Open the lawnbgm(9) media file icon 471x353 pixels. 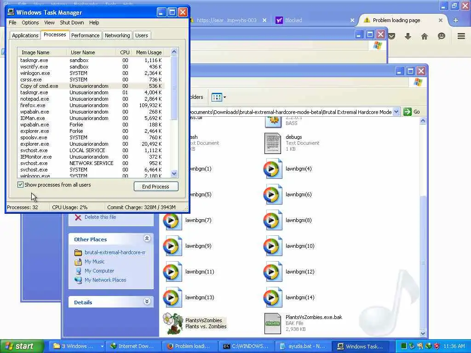tap(172, 246)
